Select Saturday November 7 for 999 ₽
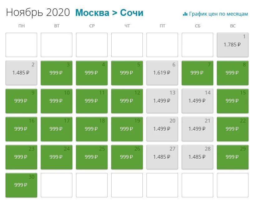This screenshot has height=202, width=255. click(x=197, y=73)
